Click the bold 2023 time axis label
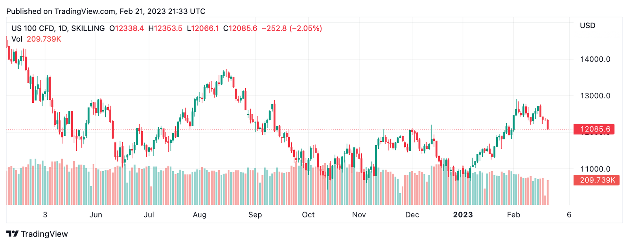Screen dimensions: 629x245 pyautogui.click(x=463, y=215)
